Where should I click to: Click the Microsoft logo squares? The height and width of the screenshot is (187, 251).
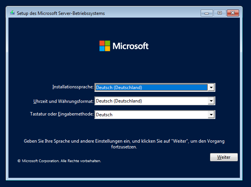105,46
